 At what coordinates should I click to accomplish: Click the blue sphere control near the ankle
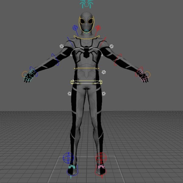[x=68, y=158]
